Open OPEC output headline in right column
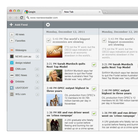 116,92
